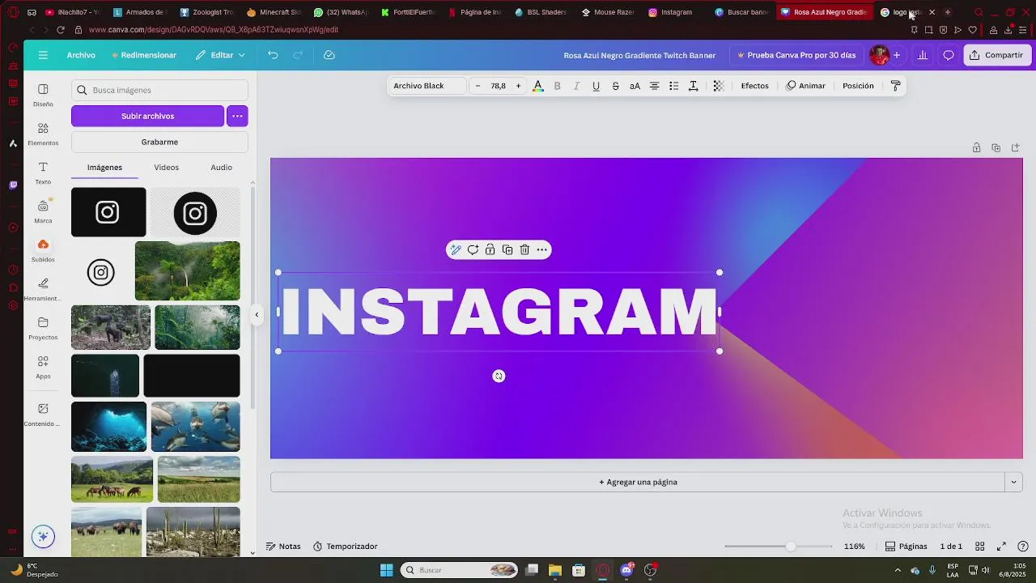This screenshot has height=583, width=1036.
Task: Open Animar animation options
Action: pos(806,86)
